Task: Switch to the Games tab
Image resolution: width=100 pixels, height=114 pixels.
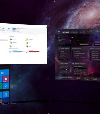Action: 82,32
